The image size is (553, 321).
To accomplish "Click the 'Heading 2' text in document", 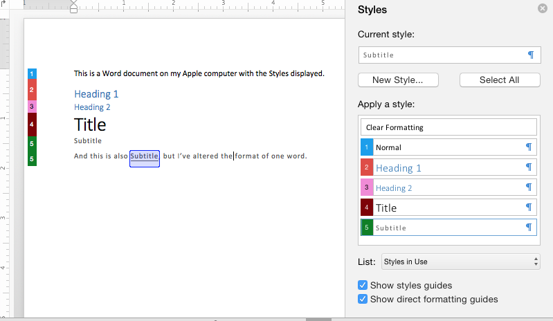I will pos(92,107).
